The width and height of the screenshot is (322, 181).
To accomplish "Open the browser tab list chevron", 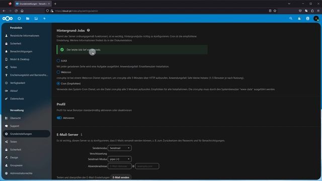I will (289, 4).
